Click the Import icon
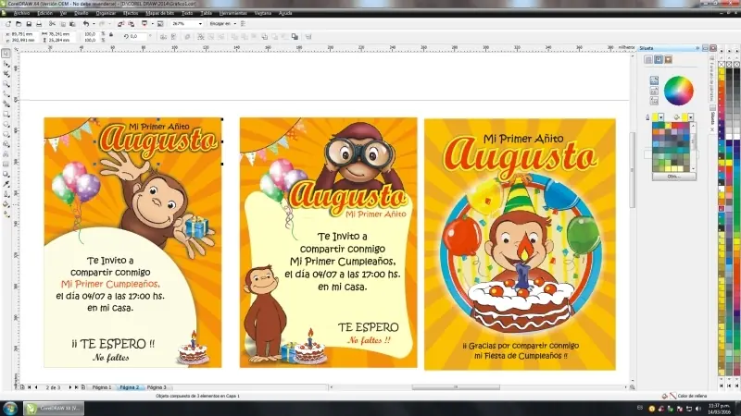The height and width of the screenshot is (416, 741). (120, 24)
